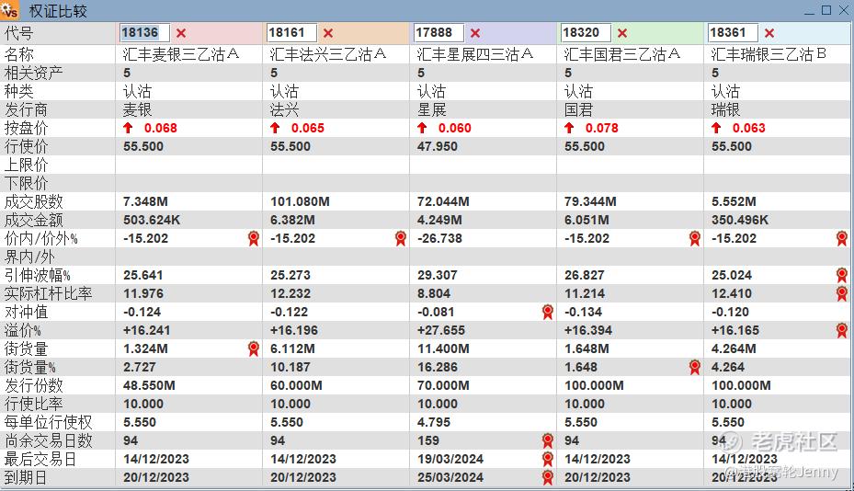Click the award badge in 18320 价内/价外% cell

click(x=694, y=238)
